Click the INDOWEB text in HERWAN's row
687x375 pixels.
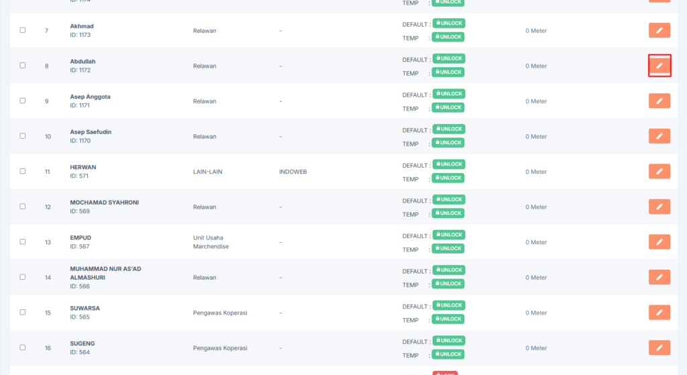(291, 172)
